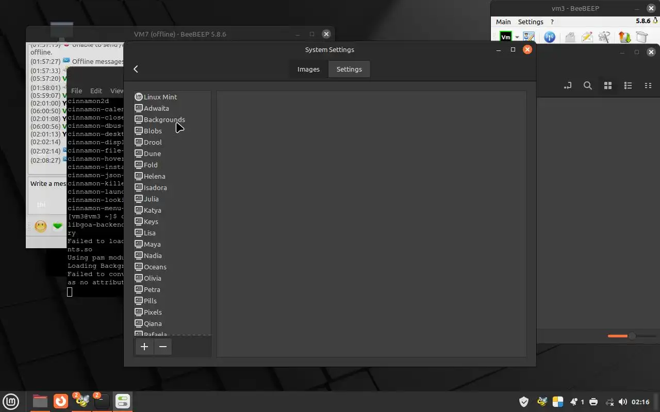Click the 02:16 clock in the panel
This screenshot has width=660, height=412.
coord(640,402)
